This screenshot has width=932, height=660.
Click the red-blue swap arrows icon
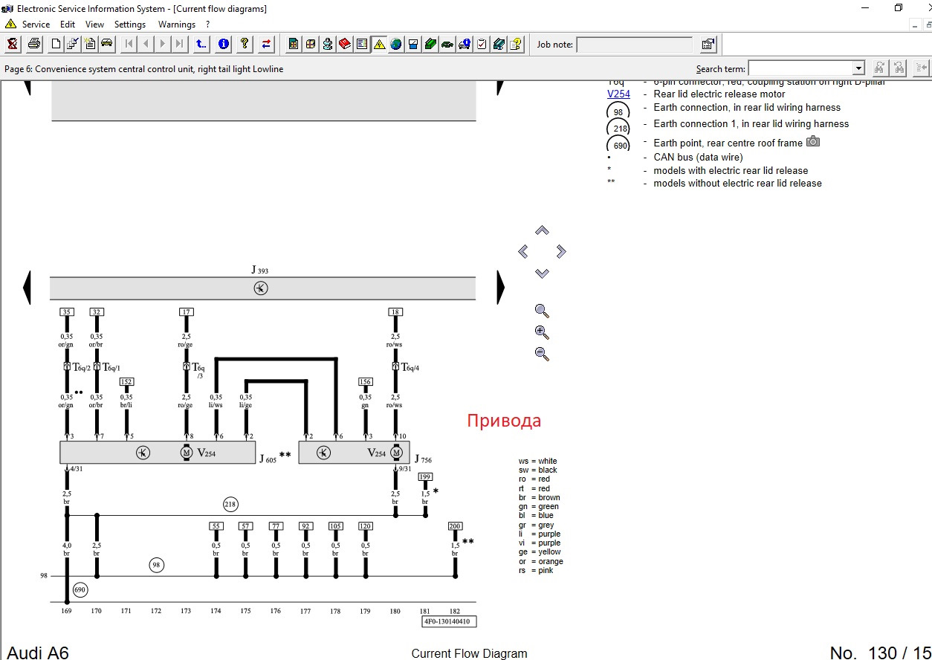point(266,44)
